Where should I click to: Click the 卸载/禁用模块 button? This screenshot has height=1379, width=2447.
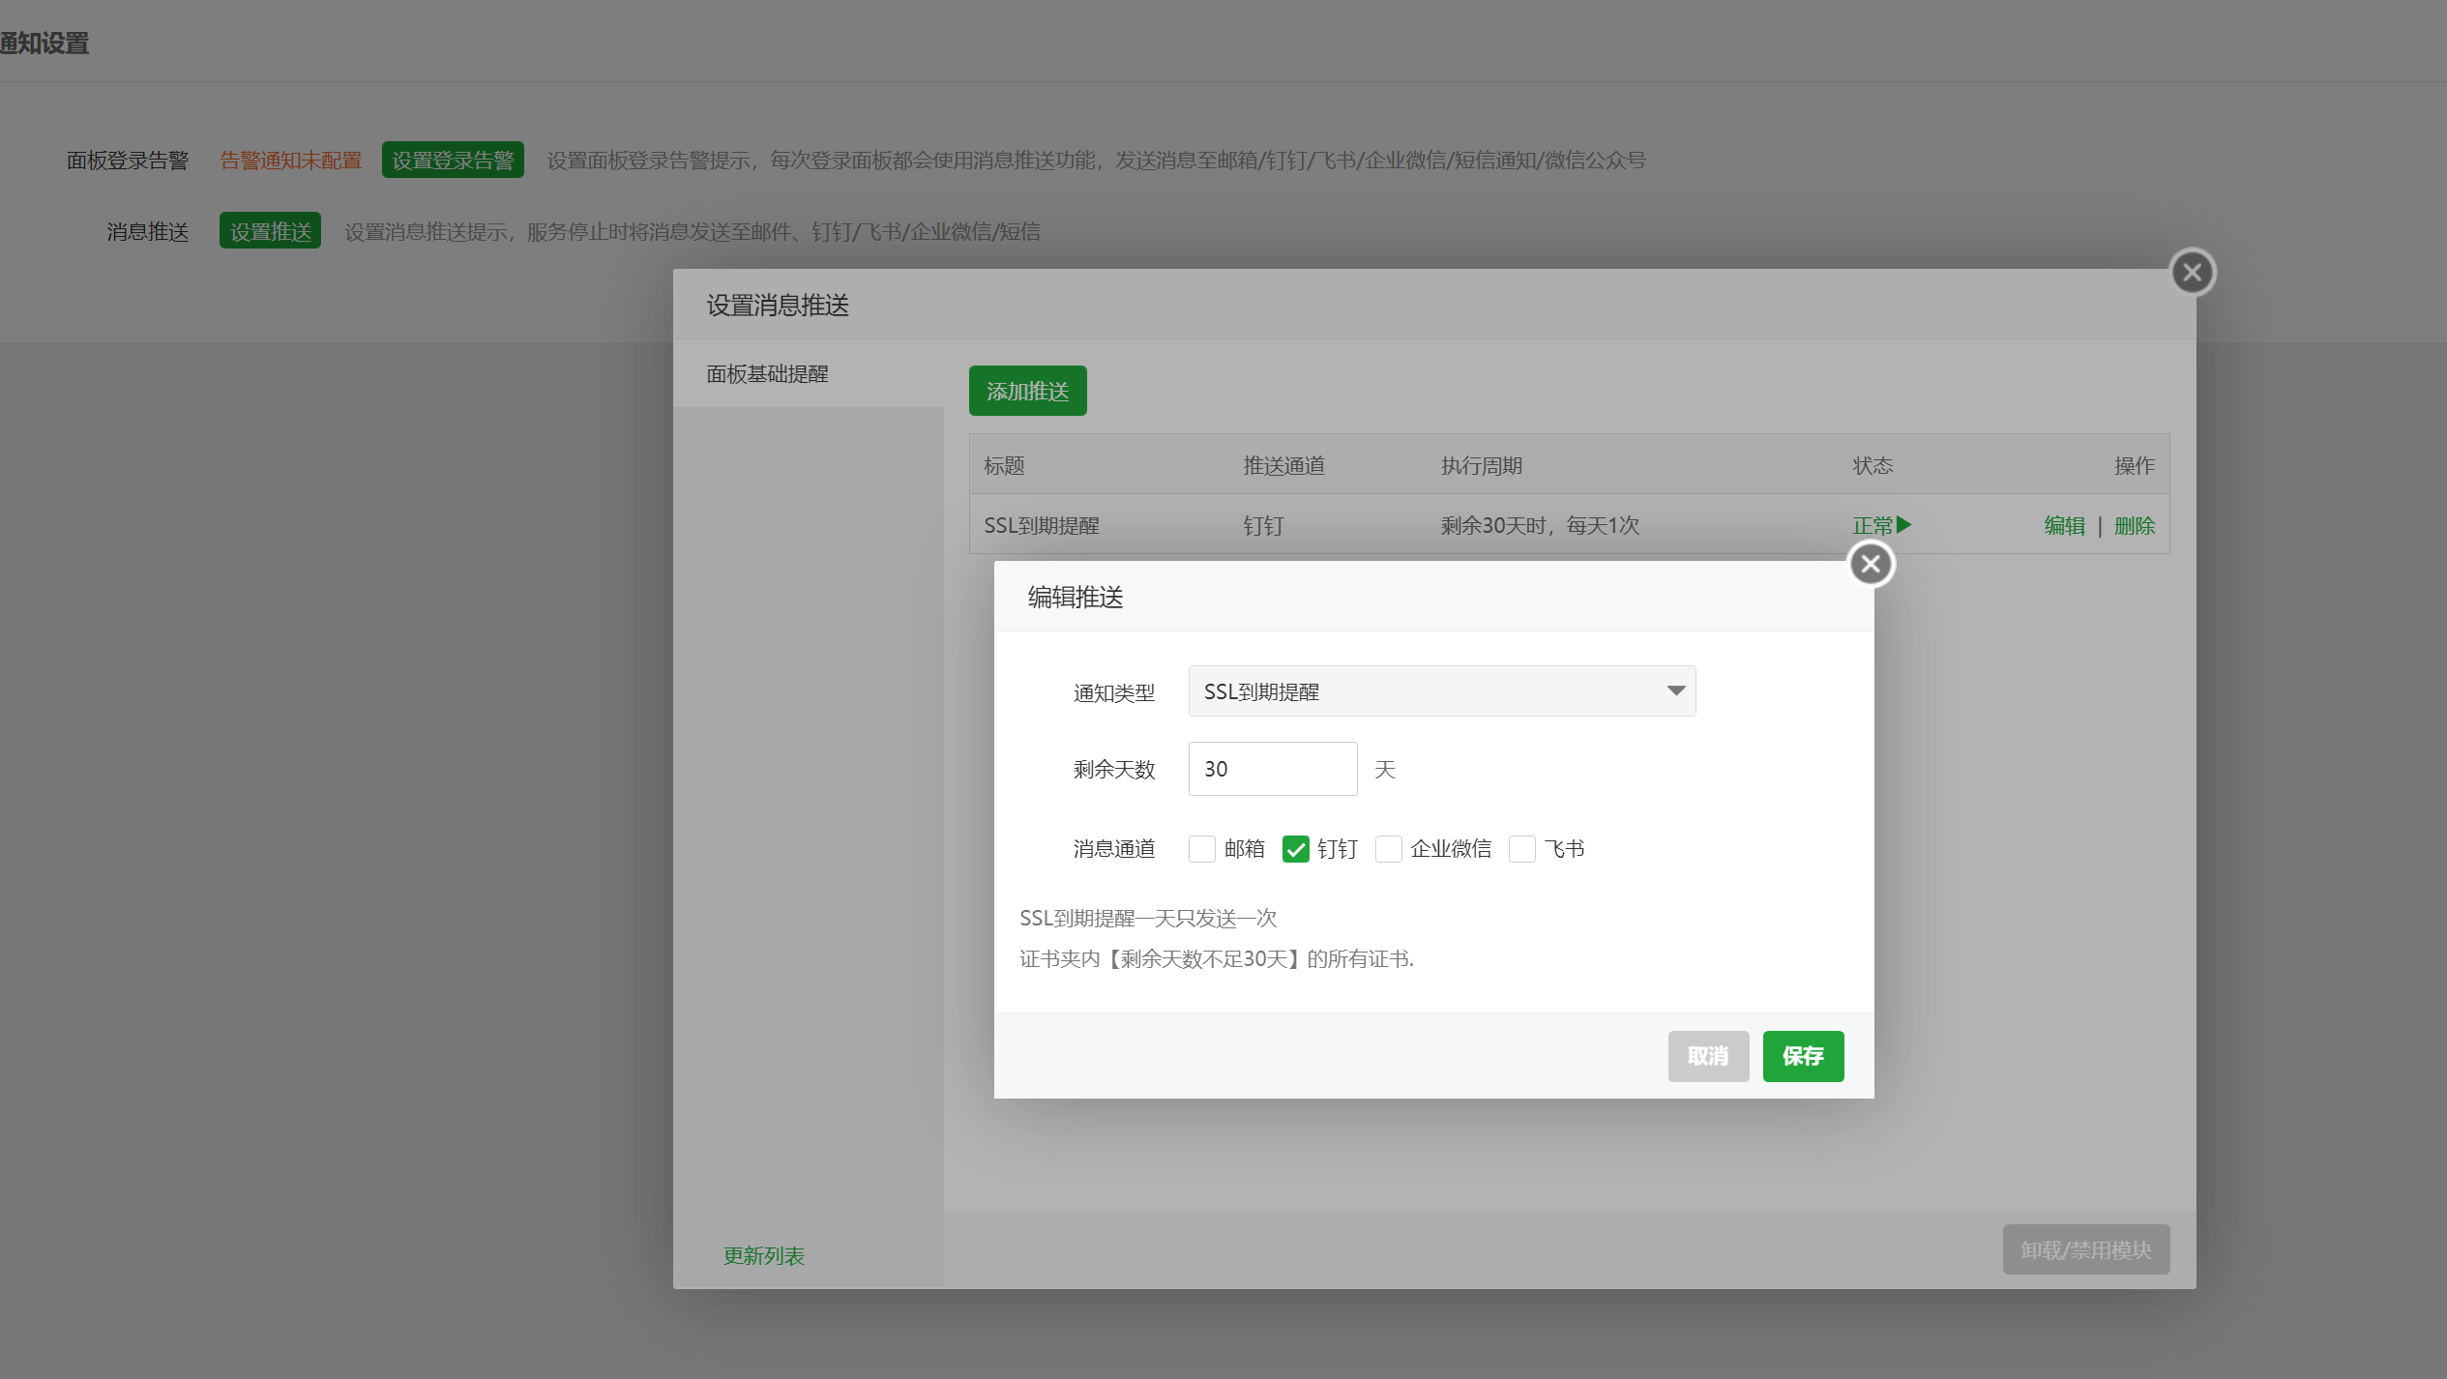coord(2085,1248)
